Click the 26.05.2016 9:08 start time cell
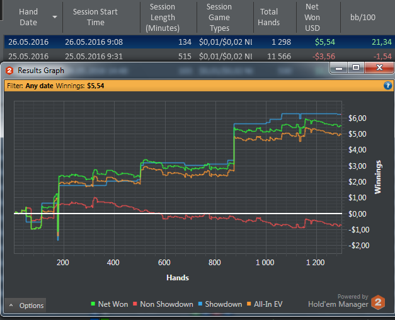Viewport: 395px width, 320px height. pos(94,42)
